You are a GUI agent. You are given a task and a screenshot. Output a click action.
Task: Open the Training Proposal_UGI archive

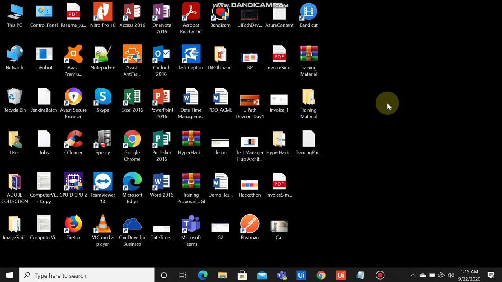pos(191,188)
